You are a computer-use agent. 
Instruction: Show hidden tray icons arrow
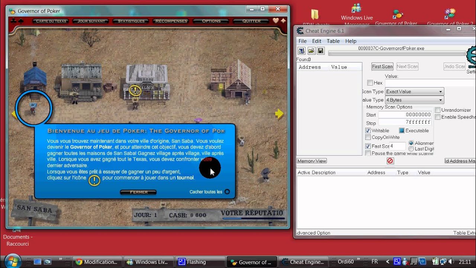click(388, 262)
